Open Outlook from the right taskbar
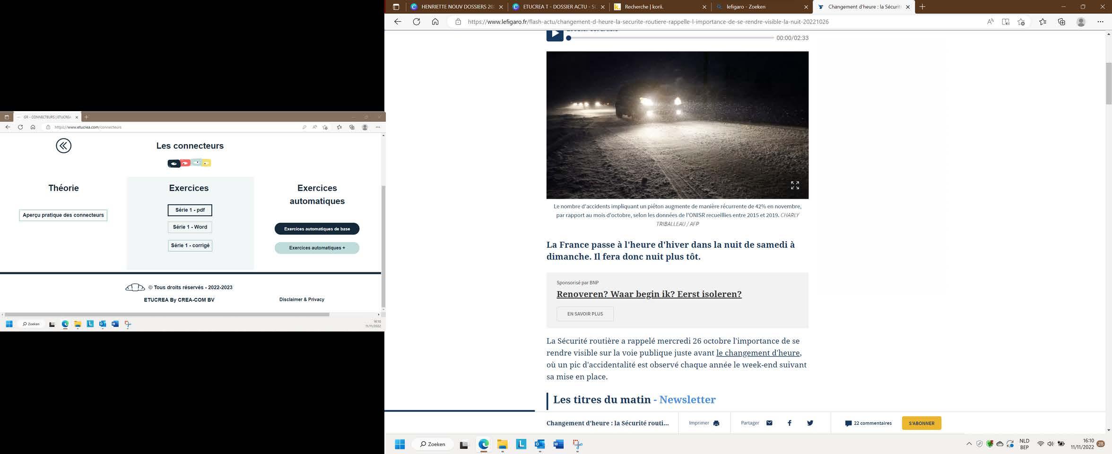The width and height of the screenshot is (1112, 454). pos(539,445)
